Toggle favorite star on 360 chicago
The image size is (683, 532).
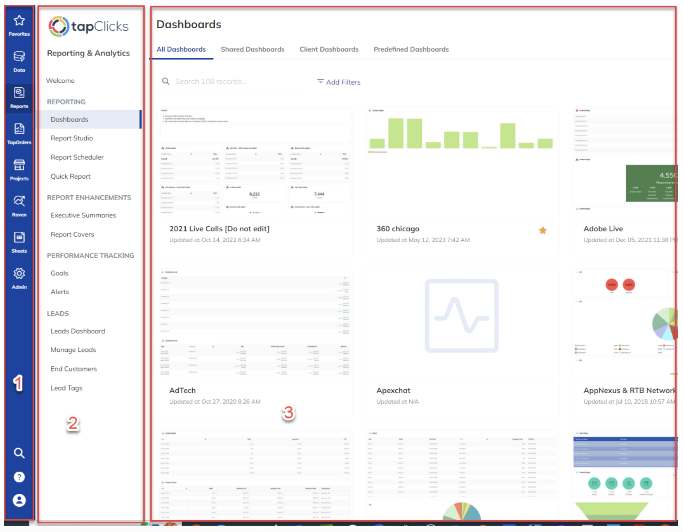[543, 230]
